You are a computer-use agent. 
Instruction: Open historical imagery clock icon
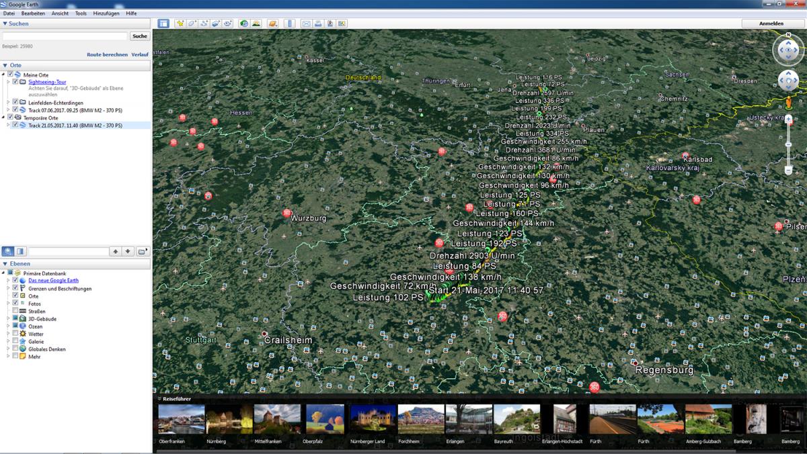pyautogui.click(x=244, y=24)
